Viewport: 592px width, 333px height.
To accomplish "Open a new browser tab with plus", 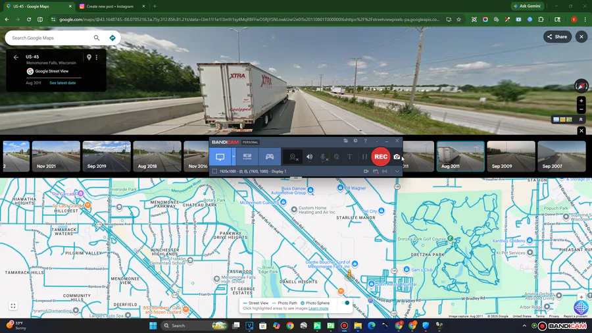I will coord(155,7).
